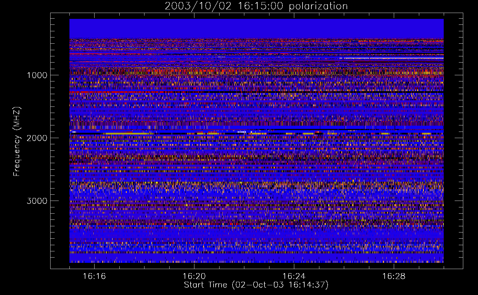The image size is (478, 295).
Task: Click the plot title '2003/10/02 16:15:00 polarization'
Action: point(256,6)
